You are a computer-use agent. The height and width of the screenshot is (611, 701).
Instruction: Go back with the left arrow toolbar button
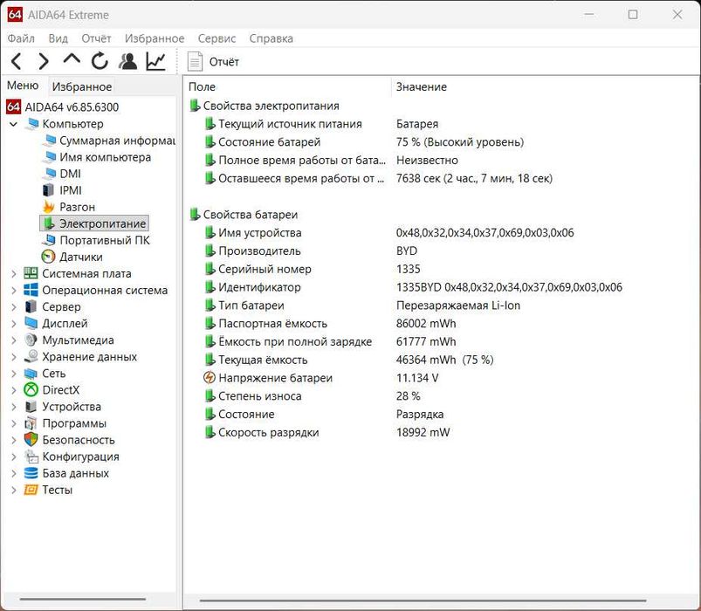click(x=16, y=61)
